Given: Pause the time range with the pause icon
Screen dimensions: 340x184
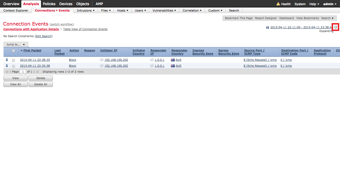Looking at the screenshot, I should tap(267, 27).
